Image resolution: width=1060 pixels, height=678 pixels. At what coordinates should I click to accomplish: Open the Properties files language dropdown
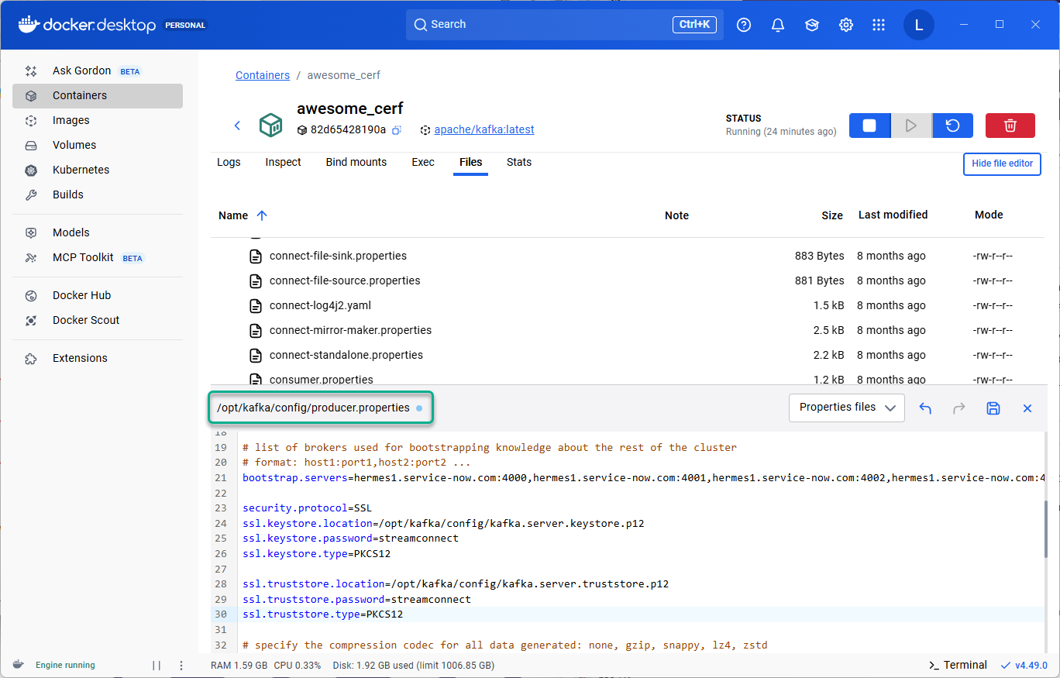[846, 408]
